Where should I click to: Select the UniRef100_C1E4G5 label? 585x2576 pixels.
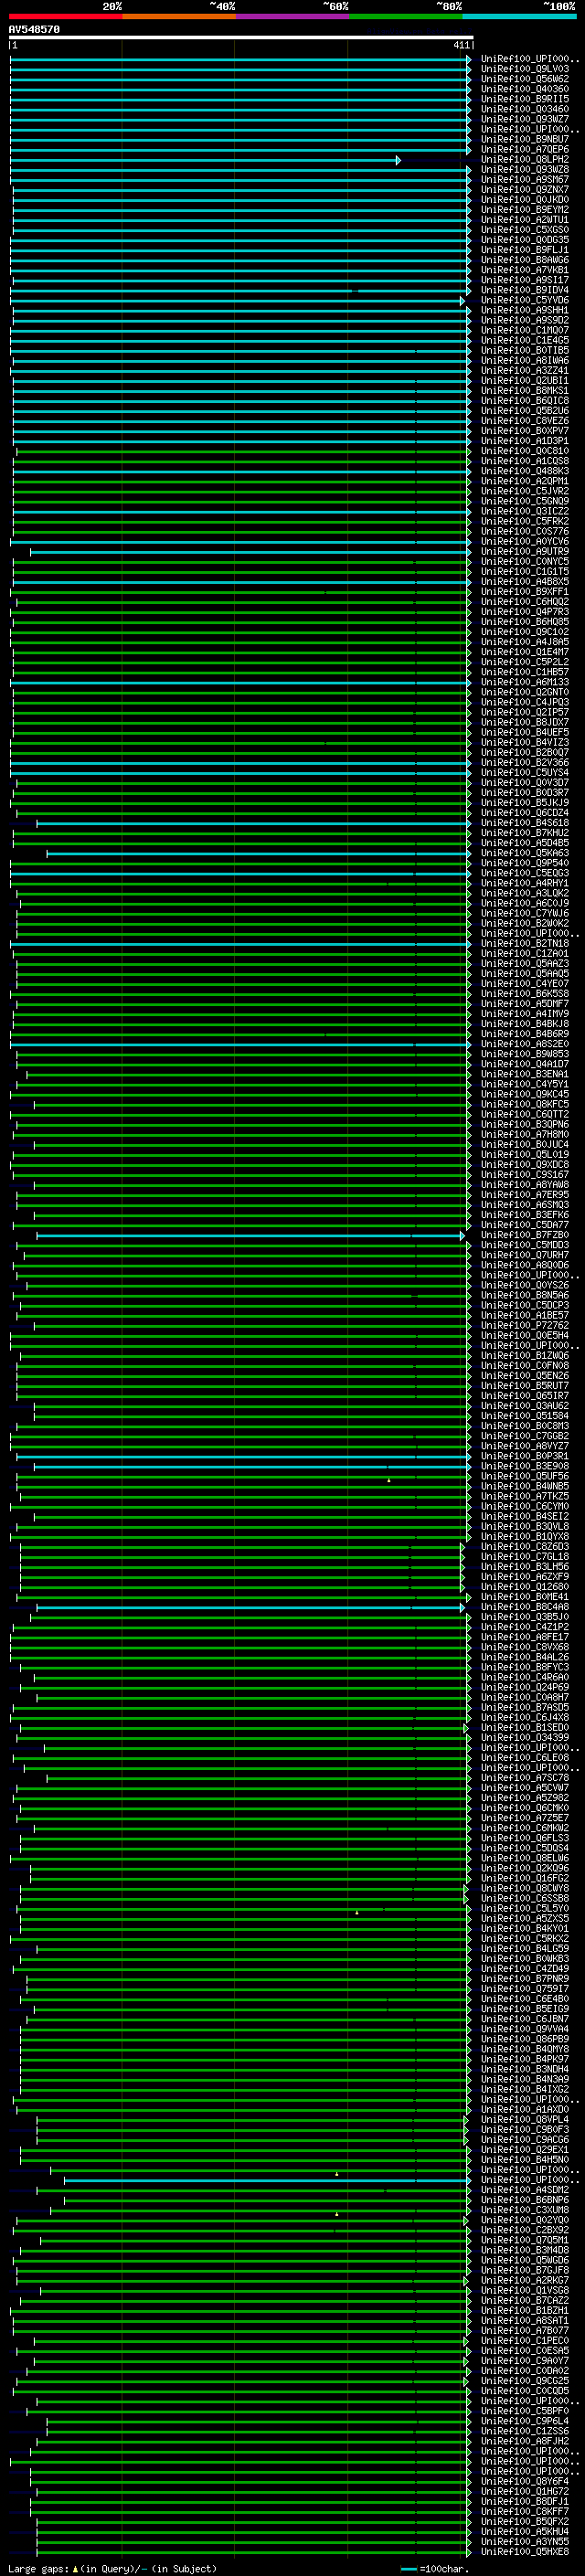(x=525, y=341)
